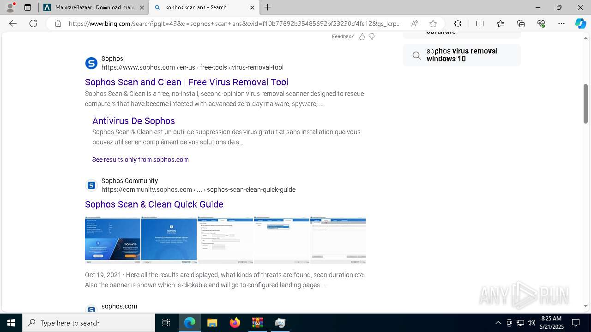Viewport: 591px width, 332px height.
Task: Open Antivirus De Sophos link
Action: (x=133, y=121)
